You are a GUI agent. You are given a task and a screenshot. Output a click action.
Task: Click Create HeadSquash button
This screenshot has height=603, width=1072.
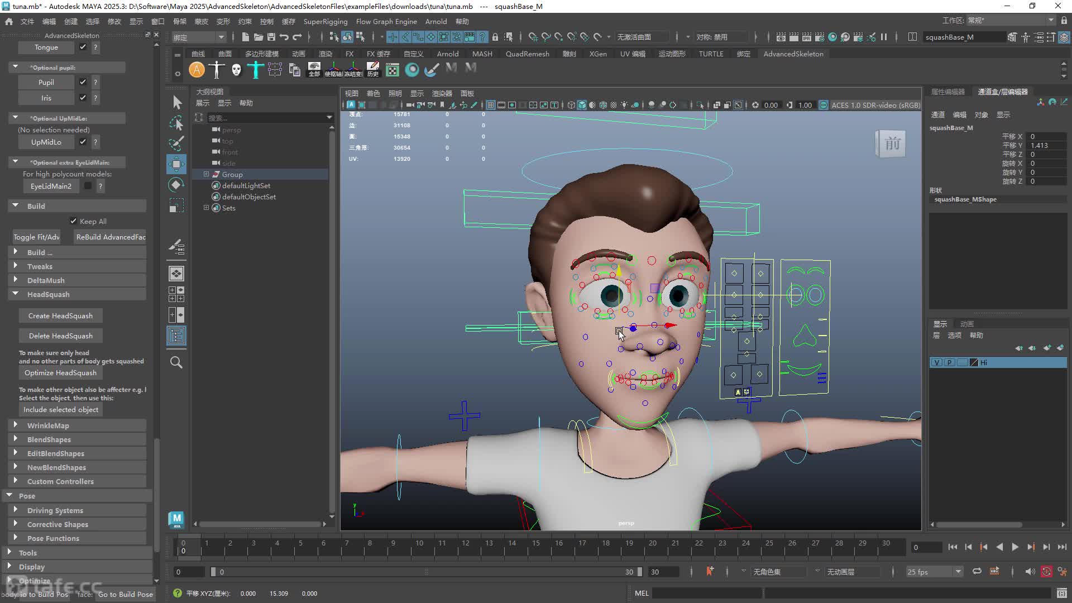coord(61,315)
